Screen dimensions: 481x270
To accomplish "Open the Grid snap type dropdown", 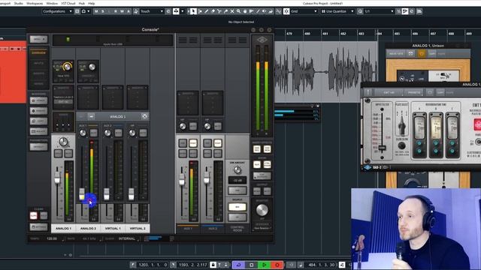I will pos(304,11).
